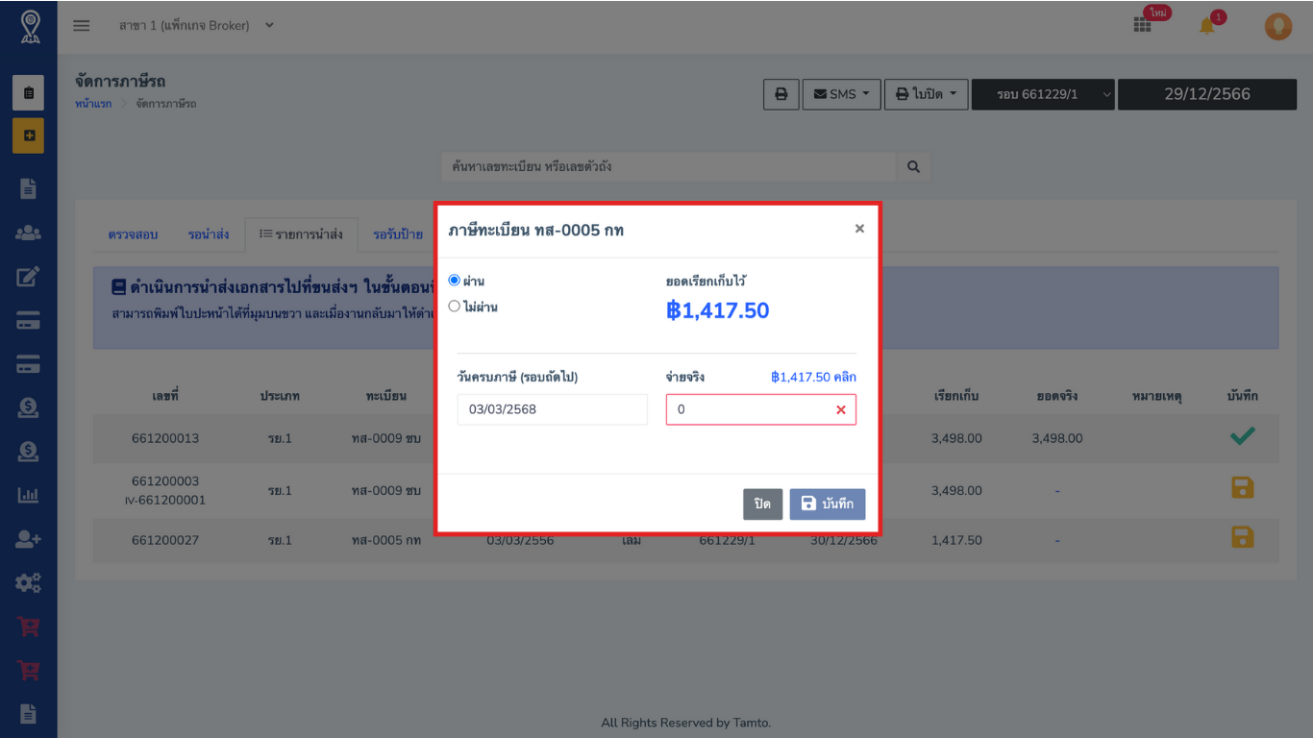Click the ค้นหาเลขทะเบียน search box
Viewport: 1313px width, 738px height.
[x=668, y=167]
